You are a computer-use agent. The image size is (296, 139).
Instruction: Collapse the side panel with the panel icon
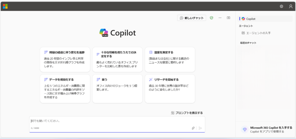(228, 18)
